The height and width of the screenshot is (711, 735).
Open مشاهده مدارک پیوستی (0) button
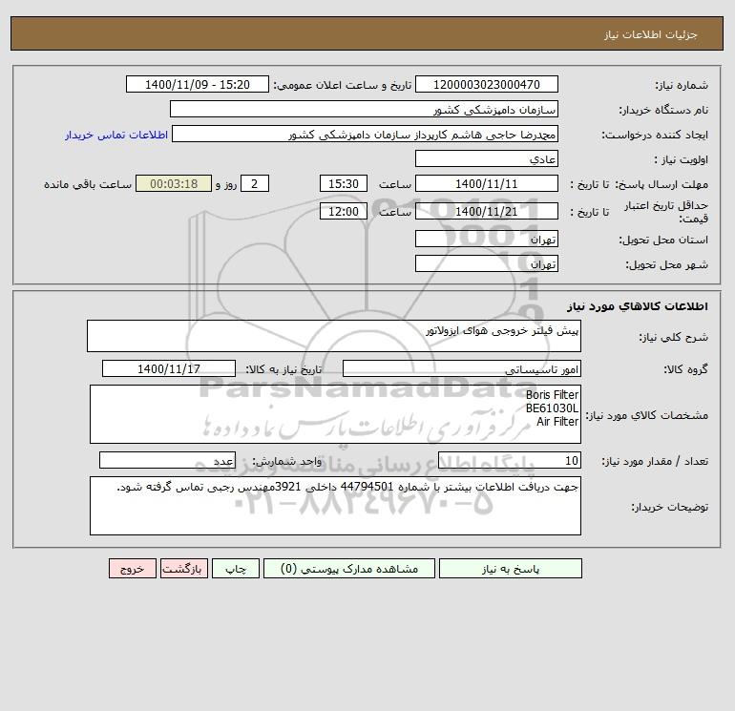pyautogui.click(x=349, y=569)
